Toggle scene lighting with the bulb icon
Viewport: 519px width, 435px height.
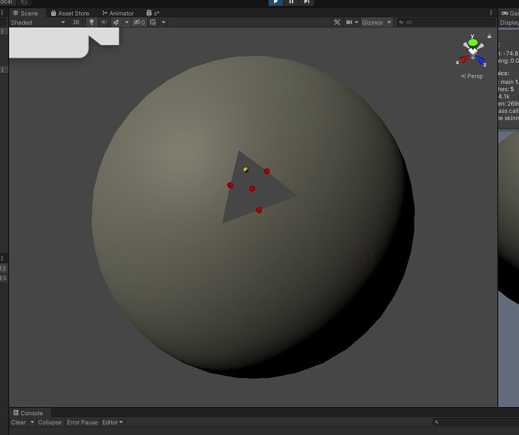[x=91, y=22]
